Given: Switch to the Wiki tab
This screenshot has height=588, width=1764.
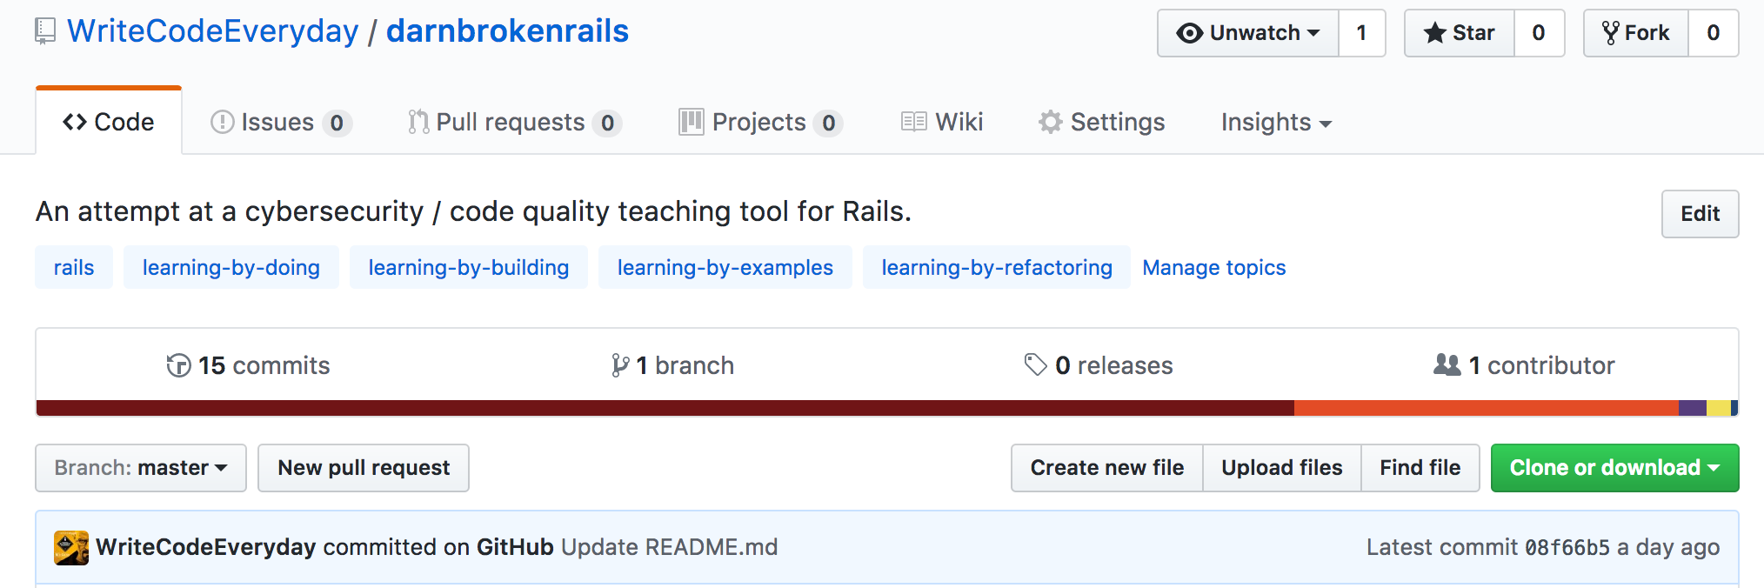Looking at the screenshot, I should (942, 122).
